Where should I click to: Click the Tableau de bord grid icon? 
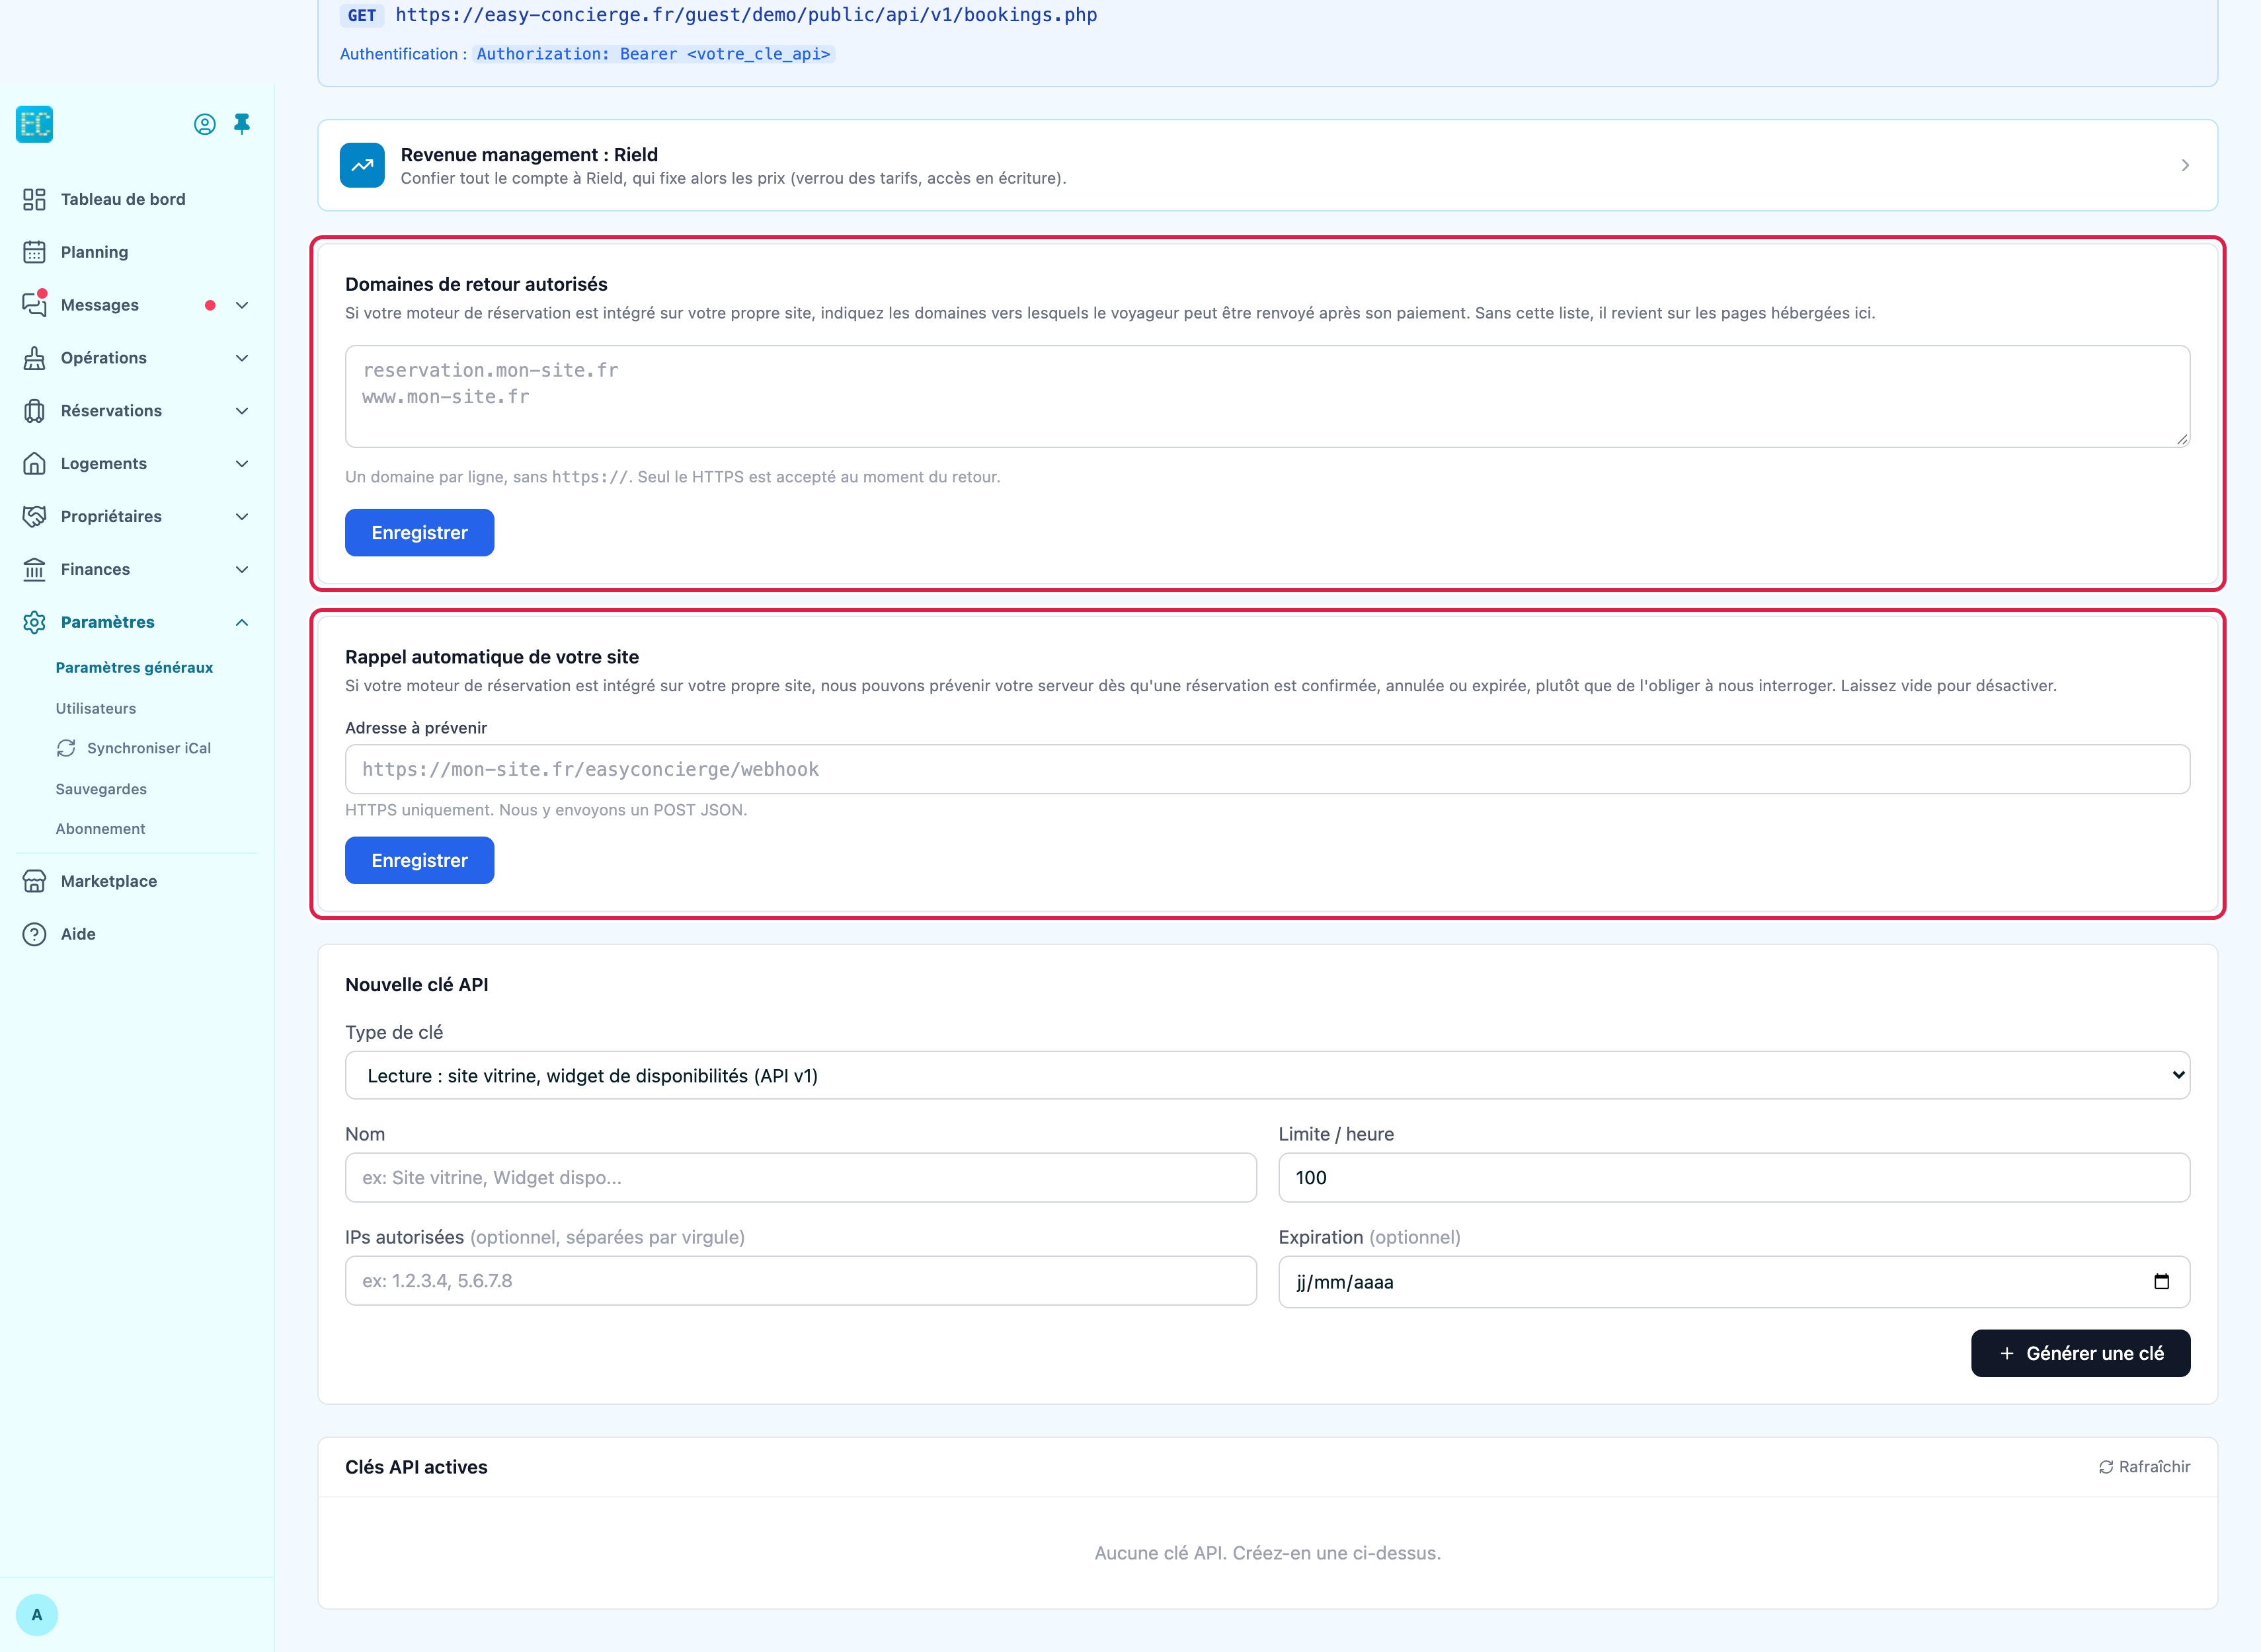click(x=34, y=199)
